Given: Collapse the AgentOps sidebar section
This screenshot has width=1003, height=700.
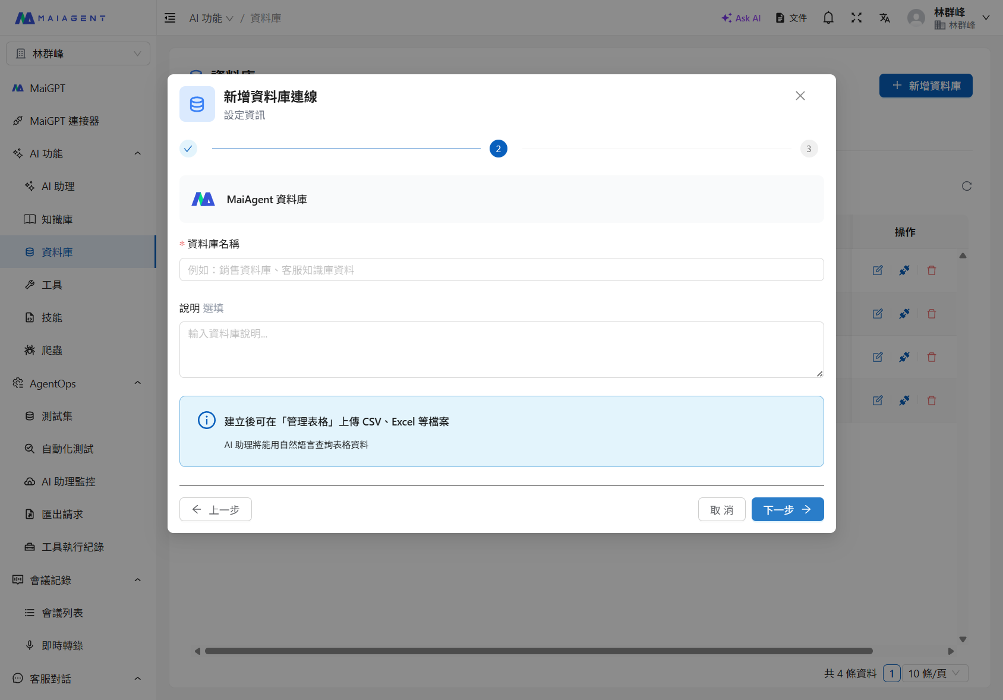Looking at the screenshot, I should click(137, 383).
